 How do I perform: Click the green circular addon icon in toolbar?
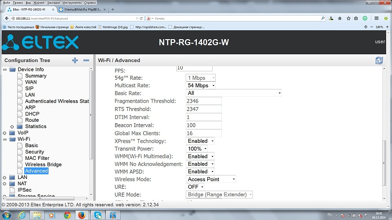pos(365,19)
